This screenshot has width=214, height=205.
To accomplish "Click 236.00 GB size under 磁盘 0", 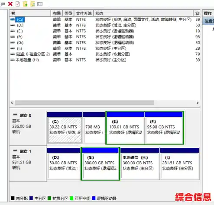I will [x=22, y=126].
